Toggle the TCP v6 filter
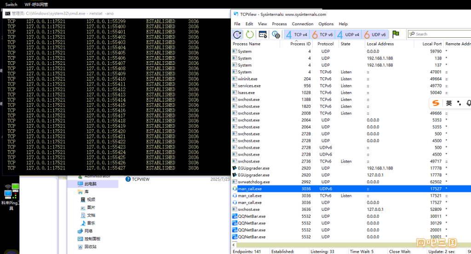471x254 pixels. [322, 35]
